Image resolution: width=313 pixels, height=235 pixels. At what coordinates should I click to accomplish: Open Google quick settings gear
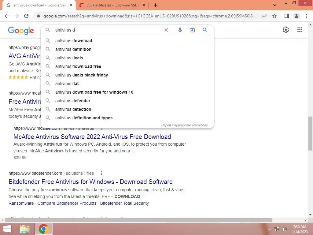(286, 30)
